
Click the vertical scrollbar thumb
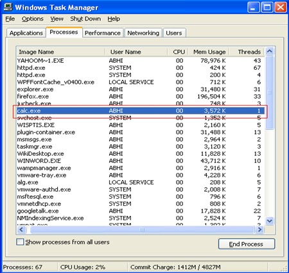click(270, 92)
